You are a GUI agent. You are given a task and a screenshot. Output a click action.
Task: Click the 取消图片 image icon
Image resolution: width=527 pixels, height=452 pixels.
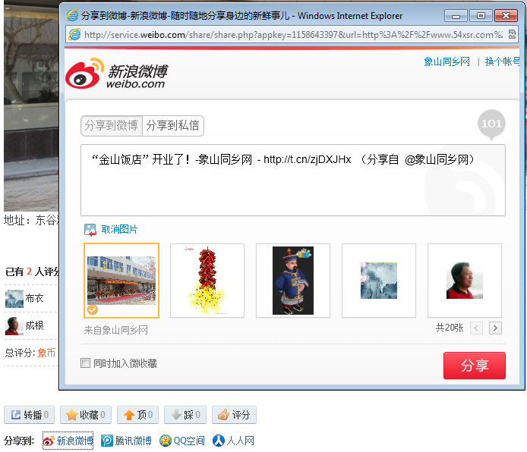coord(90,230)
